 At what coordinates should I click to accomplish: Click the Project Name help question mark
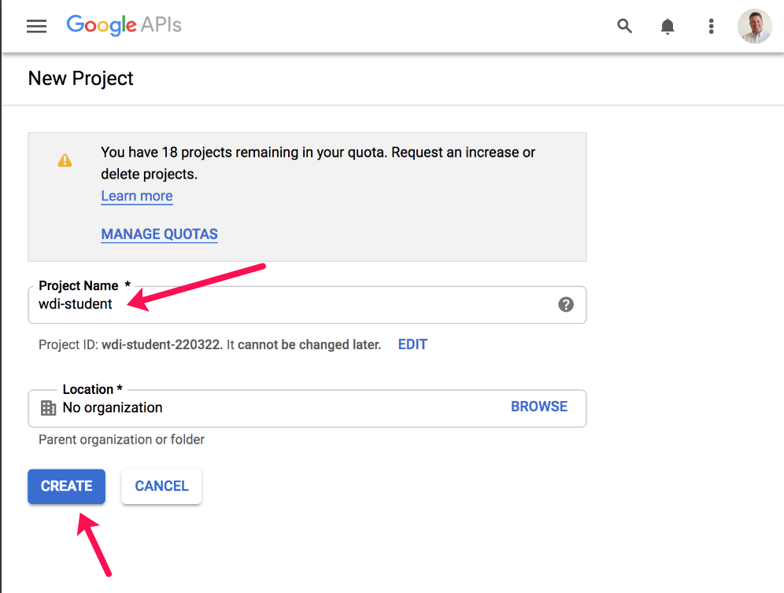tap(566, 304)
